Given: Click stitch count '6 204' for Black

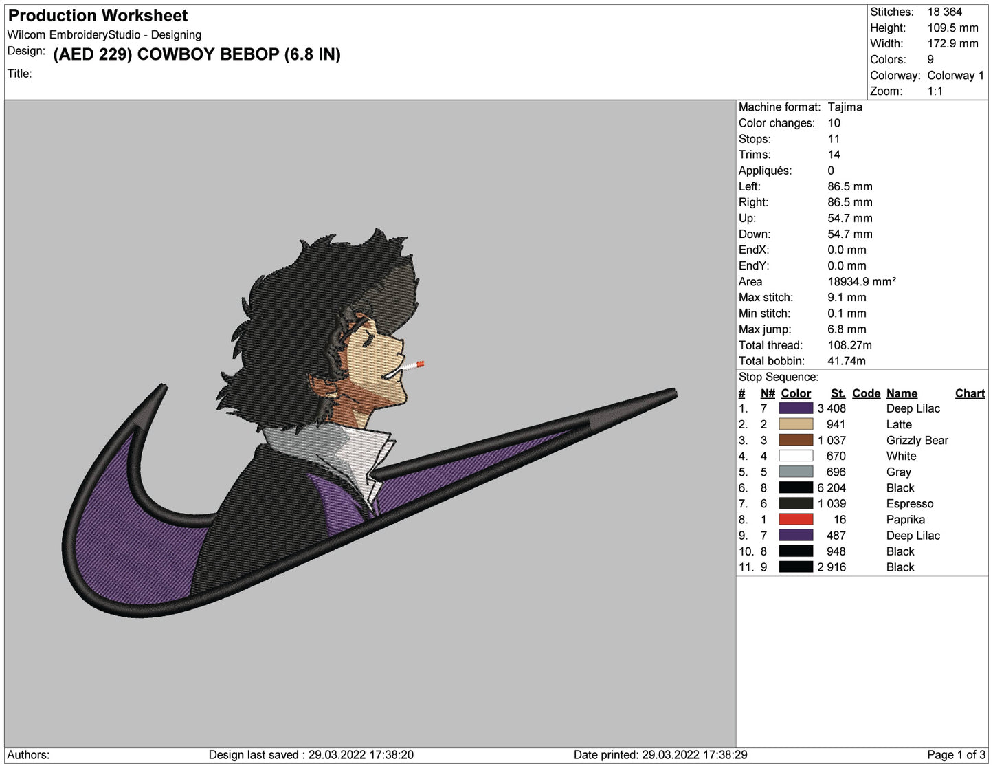Looking at the screenshot, I should click(832, 487).
